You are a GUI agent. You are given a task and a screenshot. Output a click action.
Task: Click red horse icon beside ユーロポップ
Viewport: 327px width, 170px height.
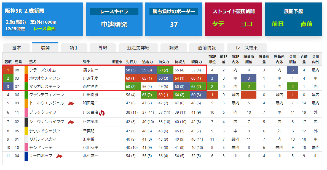click(x=60, y=156)
